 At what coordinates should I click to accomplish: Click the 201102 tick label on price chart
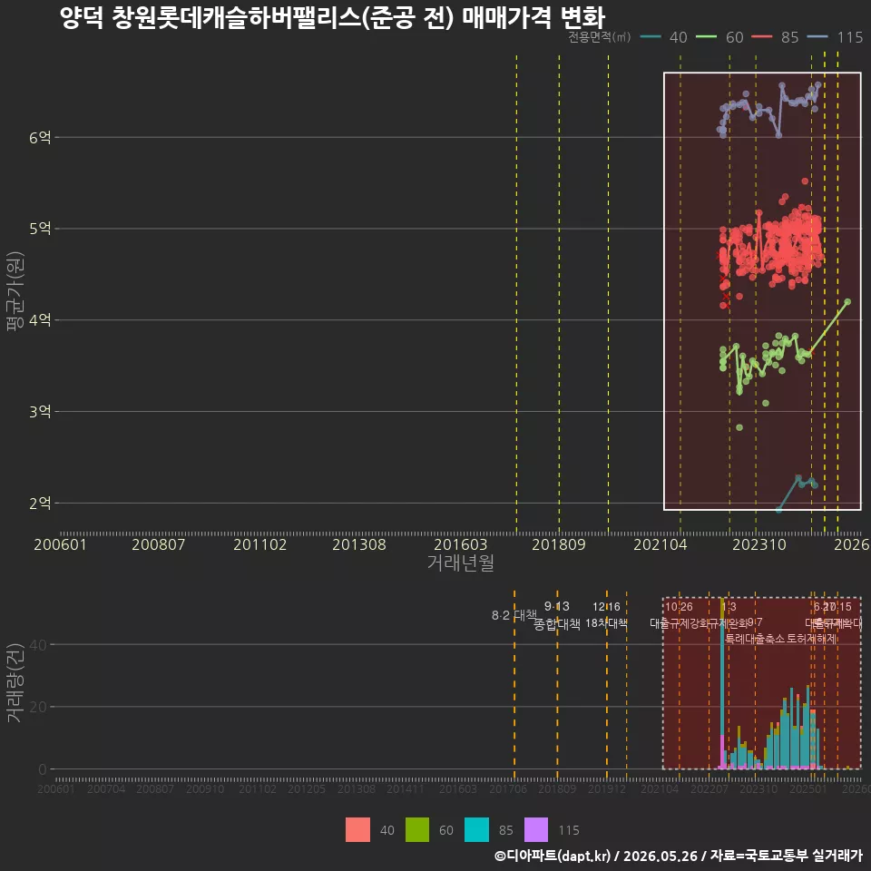[x=260, y=544]
